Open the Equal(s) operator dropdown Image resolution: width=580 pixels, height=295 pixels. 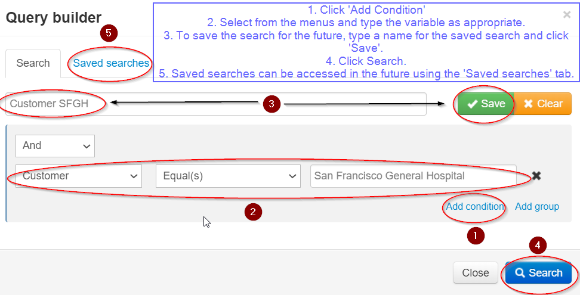click(x=227, y=176)
